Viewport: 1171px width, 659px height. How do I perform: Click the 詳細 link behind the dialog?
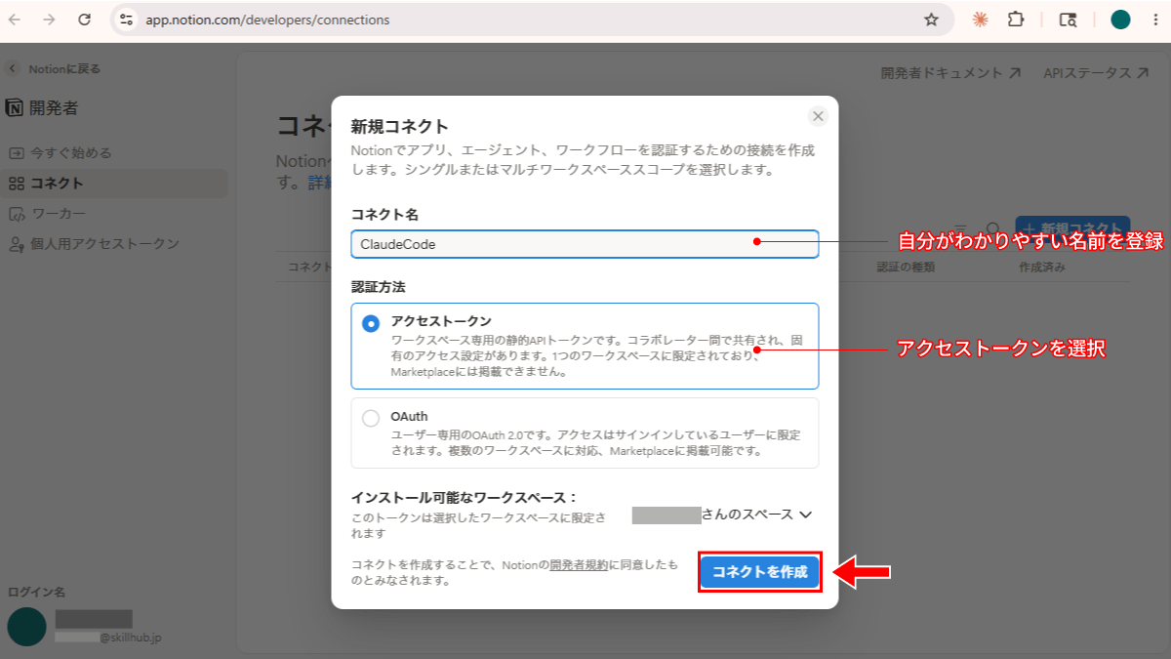coord(320,183)
